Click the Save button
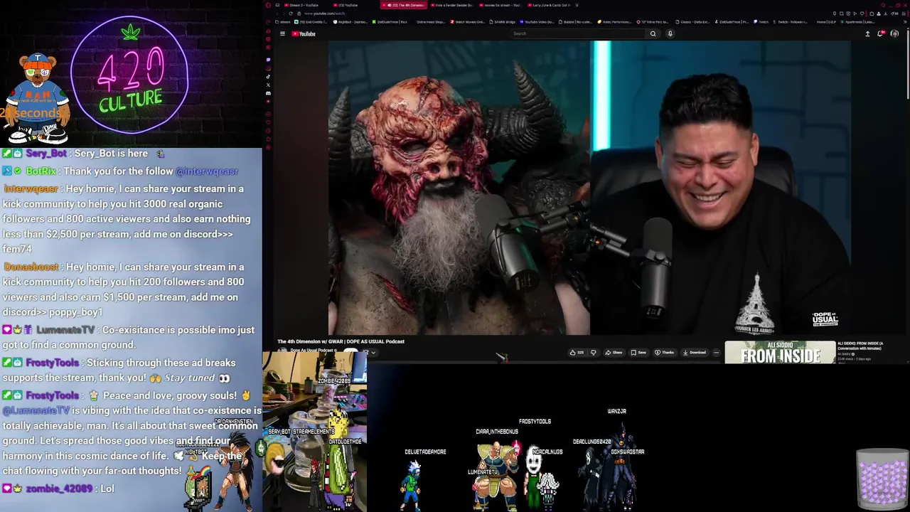Image resolution: width=910 pixels, height=512 pixels. click(x=638, y=353)
